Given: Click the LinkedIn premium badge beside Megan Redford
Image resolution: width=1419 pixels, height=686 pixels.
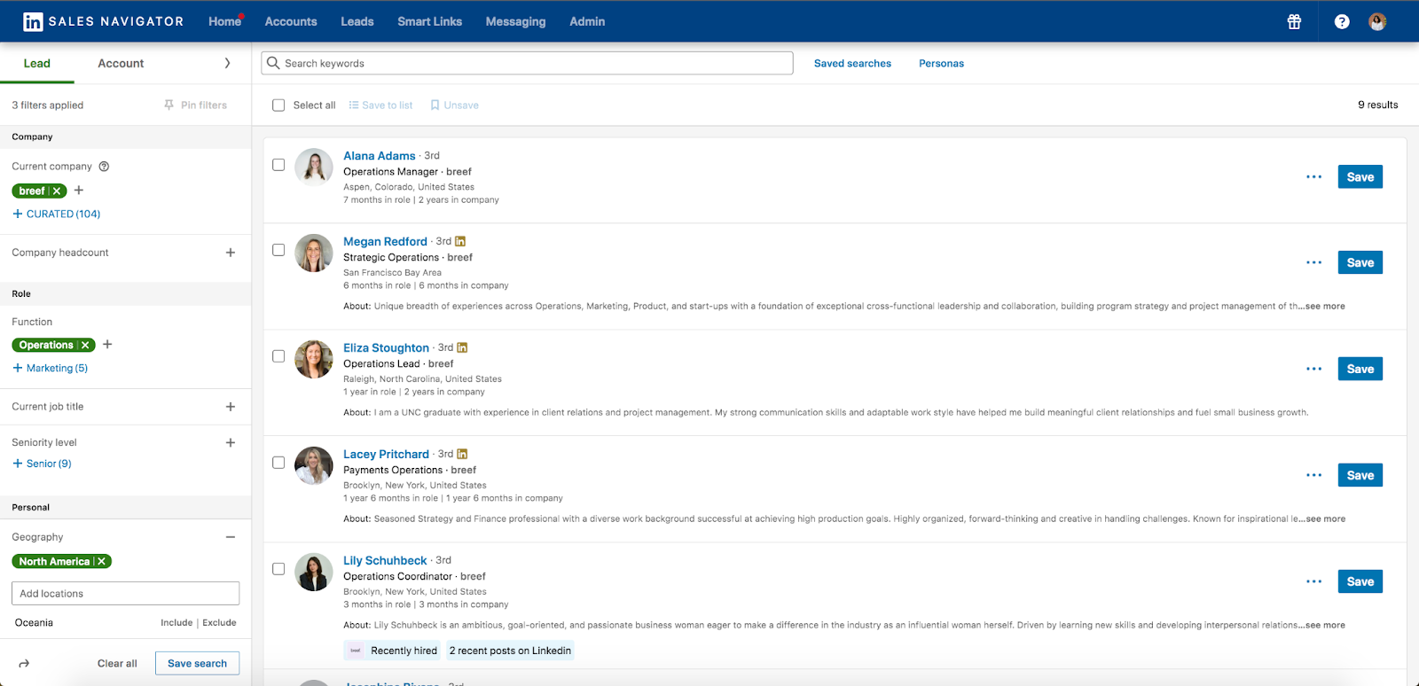Looking at the screenshot, I should pos(460,241).
